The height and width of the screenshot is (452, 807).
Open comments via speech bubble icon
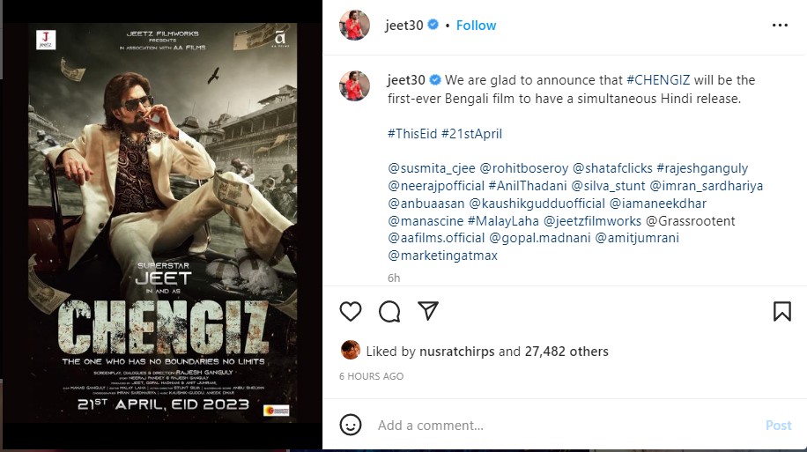point(389,311)
